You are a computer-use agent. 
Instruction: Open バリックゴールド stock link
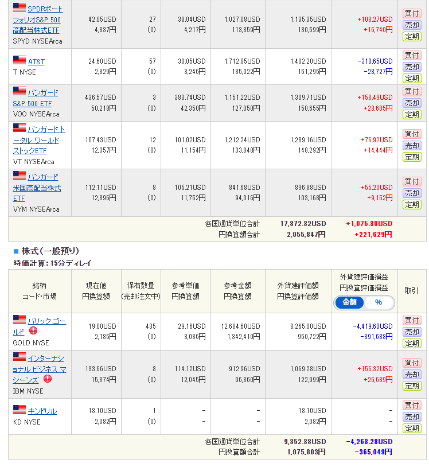[40, 326]
